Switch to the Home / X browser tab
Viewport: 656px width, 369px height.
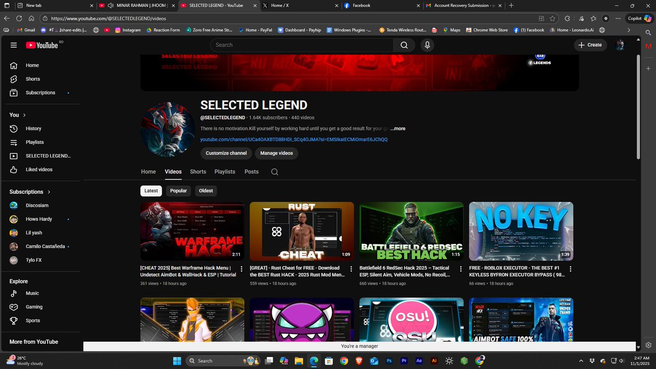tap(300, 5)
